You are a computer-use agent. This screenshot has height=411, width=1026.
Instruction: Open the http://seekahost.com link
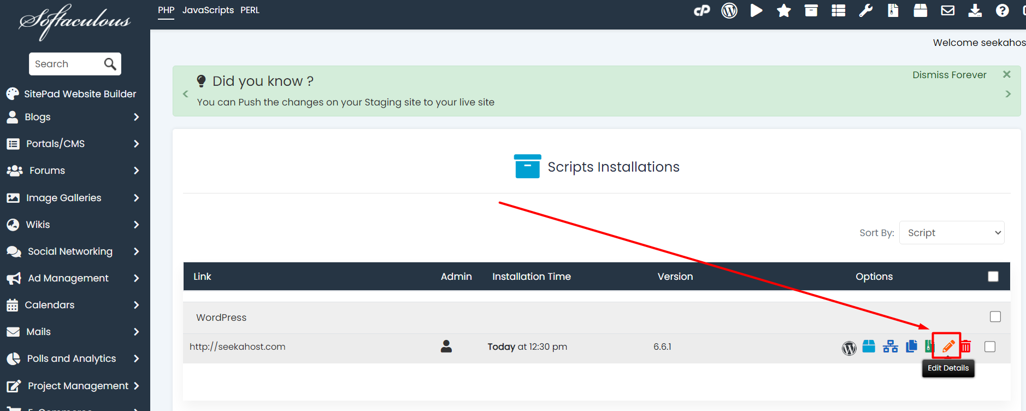tap(237, 347)
